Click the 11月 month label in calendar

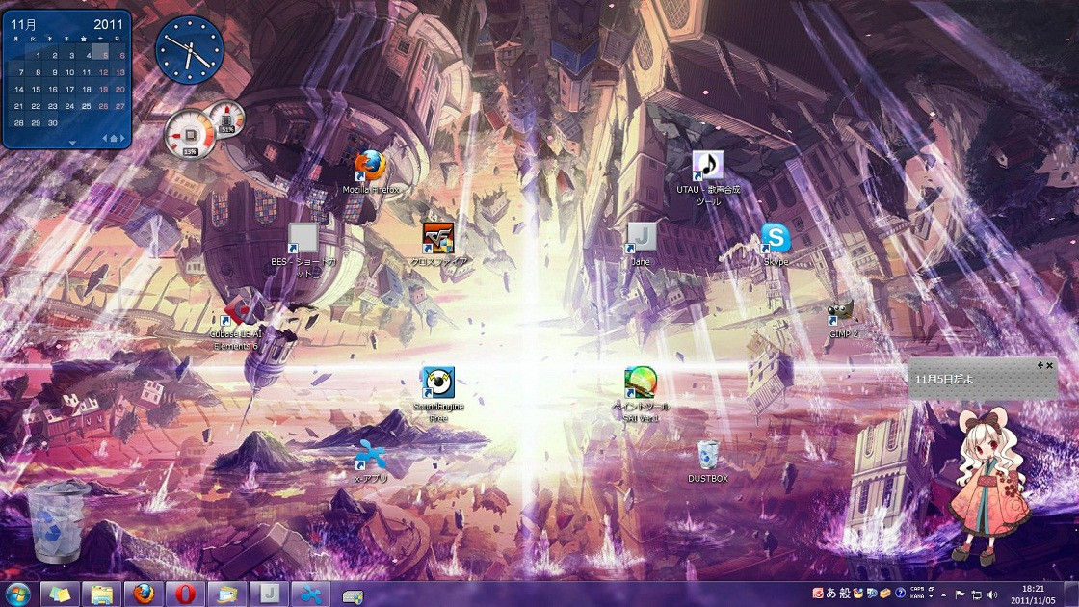24,24
